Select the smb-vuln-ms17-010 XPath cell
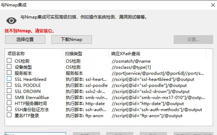Screen dimensions: 217x135 [x=158, y=98]
